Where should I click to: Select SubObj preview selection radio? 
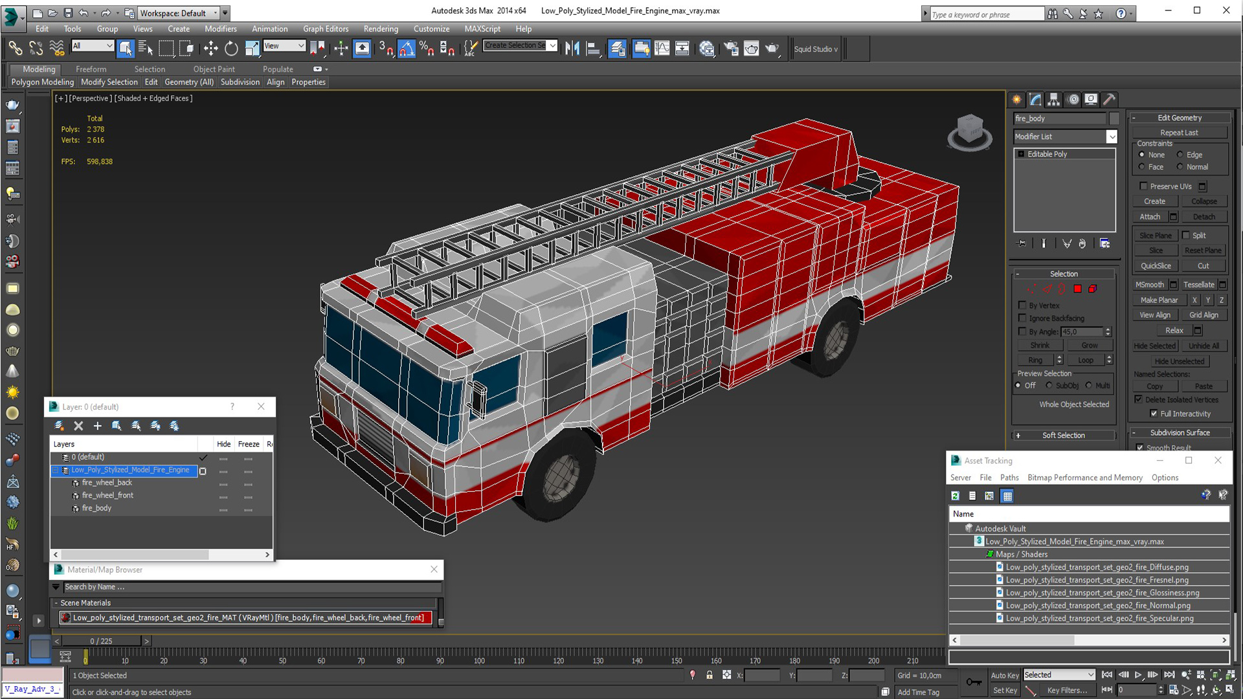pyautogui.click(x=1049, y=386)
